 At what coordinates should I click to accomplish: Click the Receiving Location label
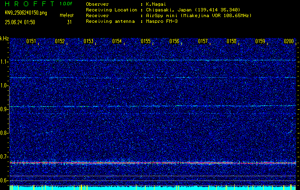coord(112,10)
